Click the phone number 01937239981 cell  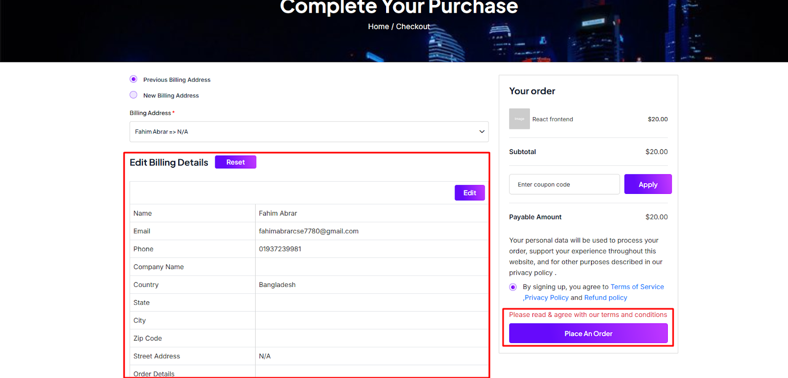click(372, 249)
